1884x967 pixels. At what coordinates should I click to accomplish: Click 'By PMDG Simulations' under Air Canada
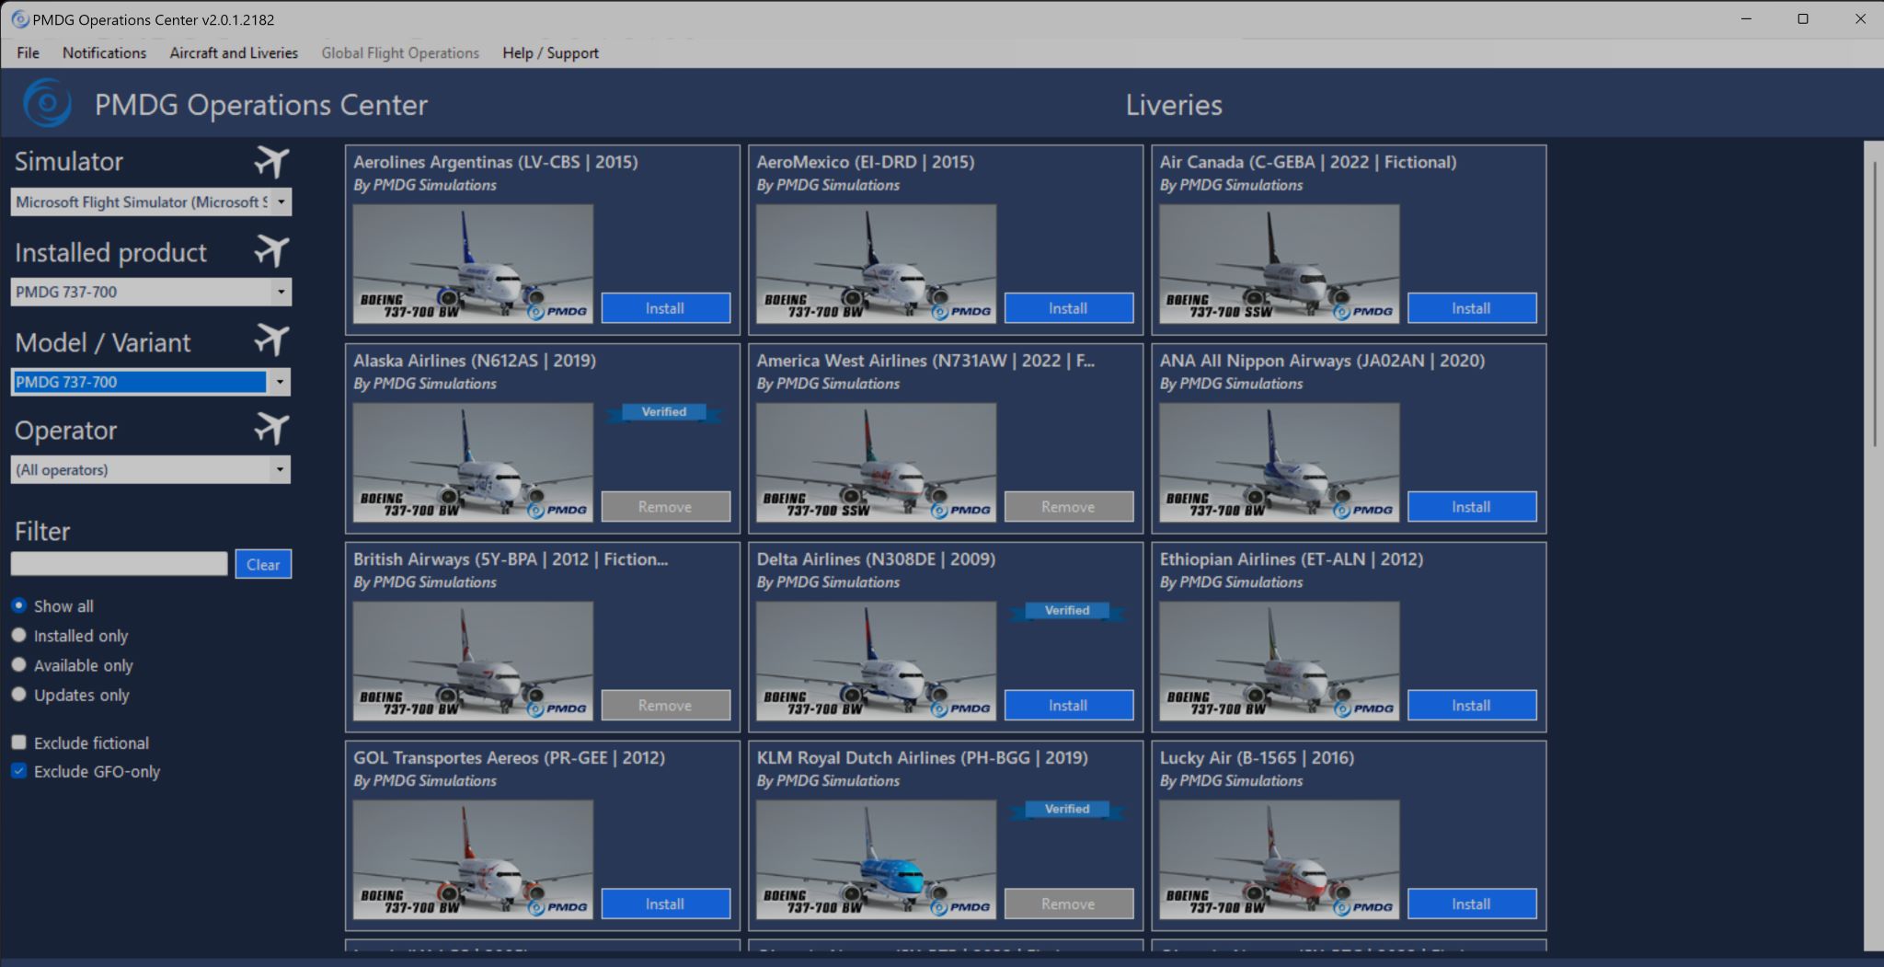[x=1231, y=185]
